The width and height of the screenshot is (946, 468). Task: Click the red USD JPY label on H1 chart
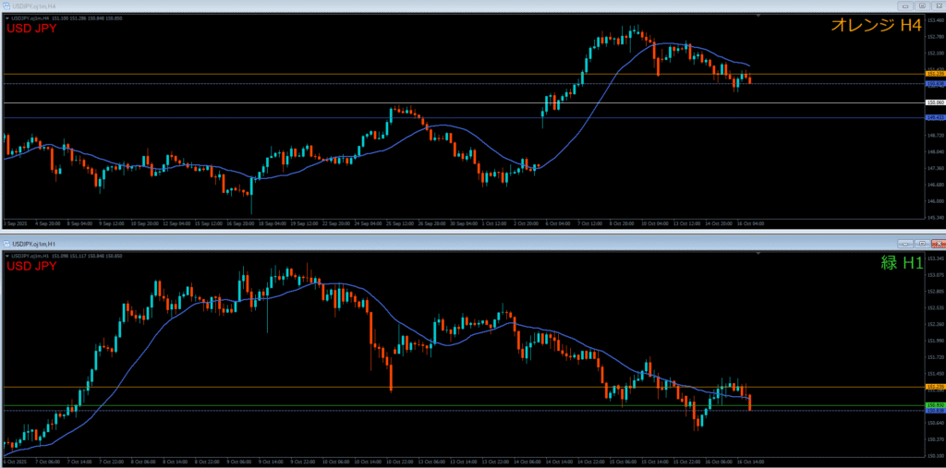[31, 266]
